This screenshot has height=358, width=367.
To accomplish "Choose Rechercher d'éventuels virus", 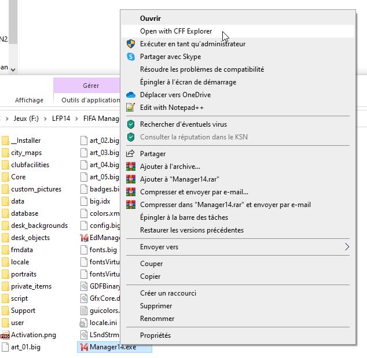I will click(x=238, y=124).
